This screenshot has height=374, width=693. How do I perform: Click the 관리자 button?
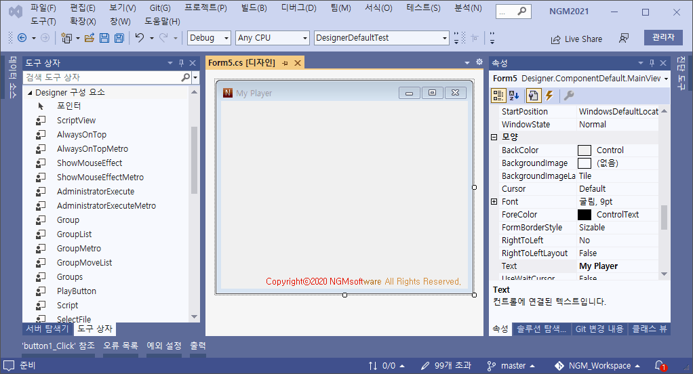click(x=663, y=37)
